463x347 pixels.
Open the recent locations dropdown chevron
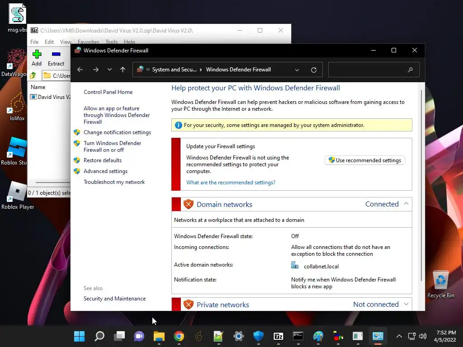(109, 70)
